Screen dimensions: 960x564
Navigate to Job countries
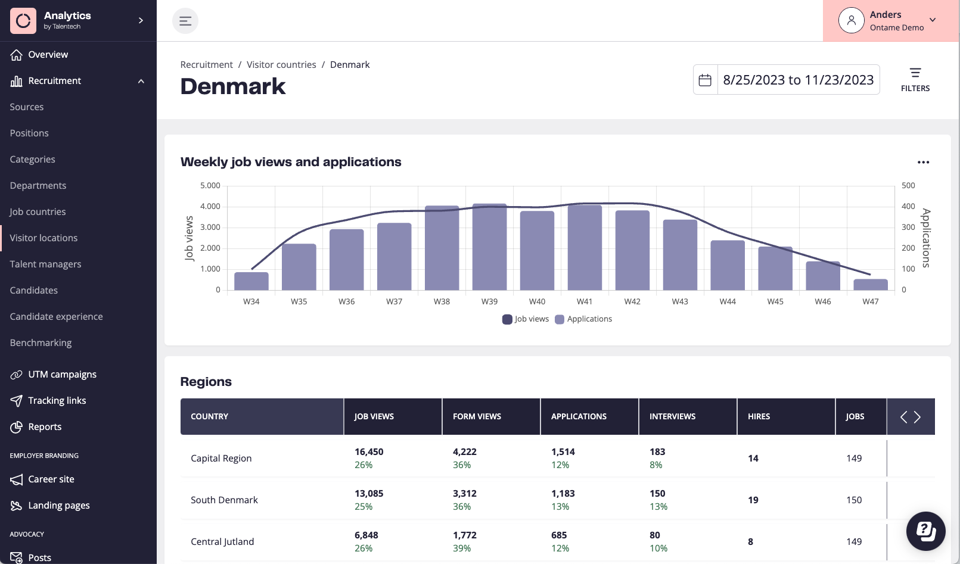coord(38,212)
